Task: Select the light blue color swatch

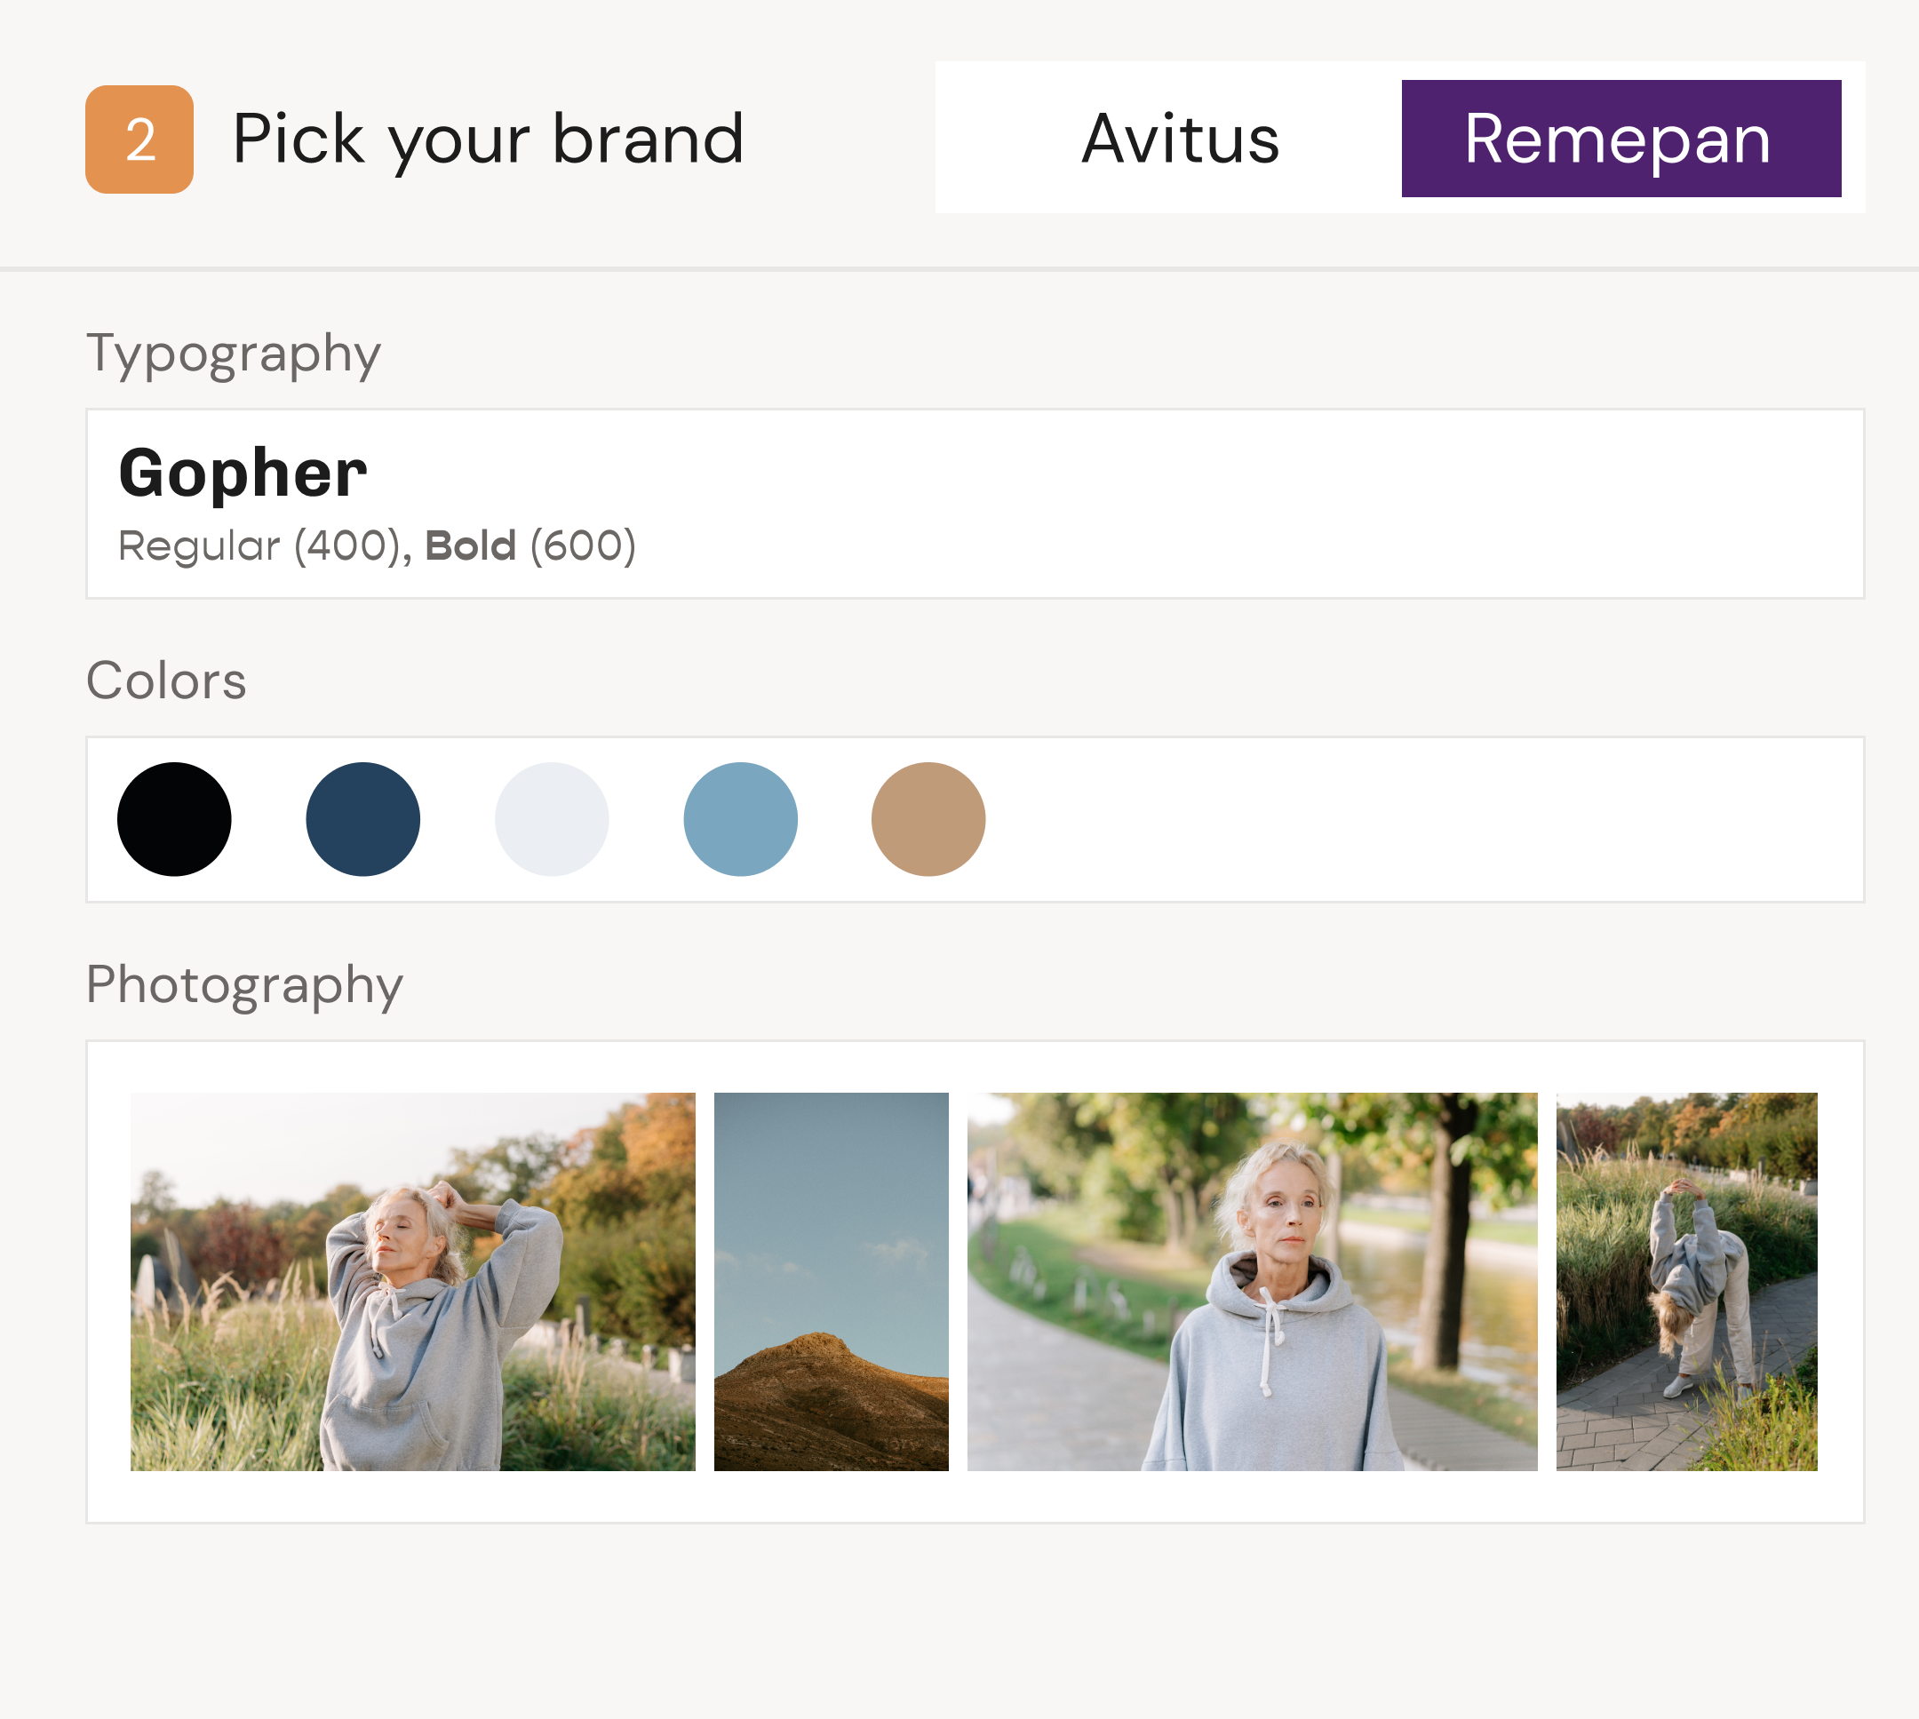Action: coord(740,819)
